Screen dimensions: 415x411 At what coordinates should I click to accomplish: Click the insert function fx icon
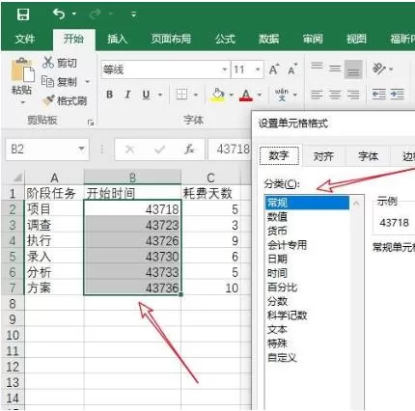[x=189, y=149]
